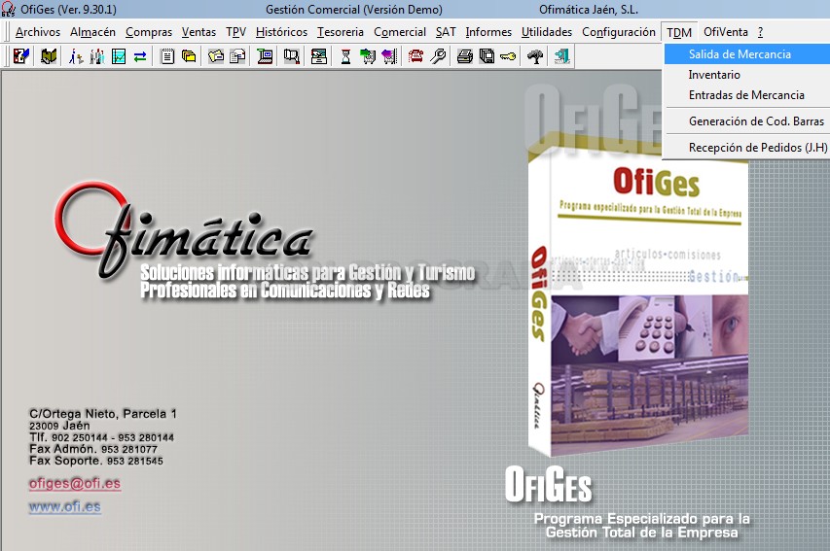Click the line chart toolbar icon
The width and height of the screenshot is (830, 551).
pos(119,56)
